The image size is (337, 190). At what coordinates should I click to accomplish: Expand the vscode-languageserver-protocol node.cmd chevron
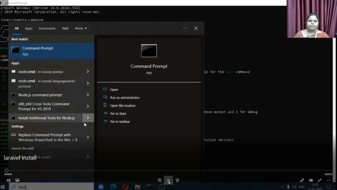(88, 83)
